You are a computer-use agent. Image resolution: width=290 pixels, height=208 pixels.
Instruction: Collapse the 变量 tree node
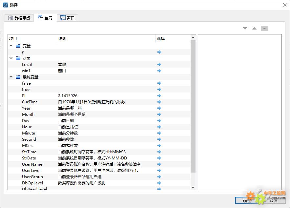tap(11, 46)
